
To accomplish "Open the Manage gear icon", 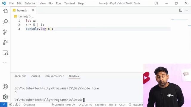I will click(5, 97).
